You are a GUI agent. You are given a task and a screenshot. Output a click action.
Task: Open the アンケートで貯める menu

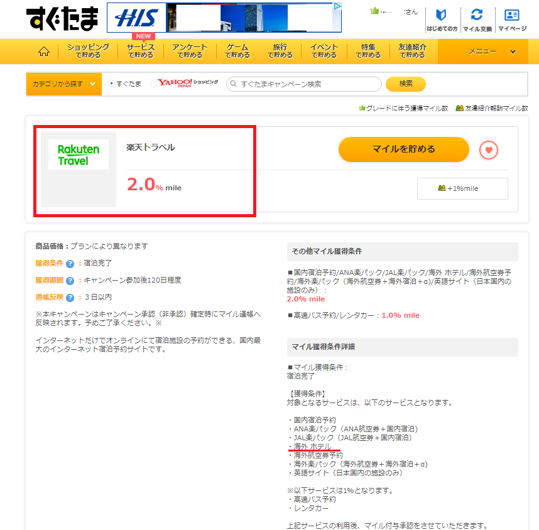(x=190, y=51)
